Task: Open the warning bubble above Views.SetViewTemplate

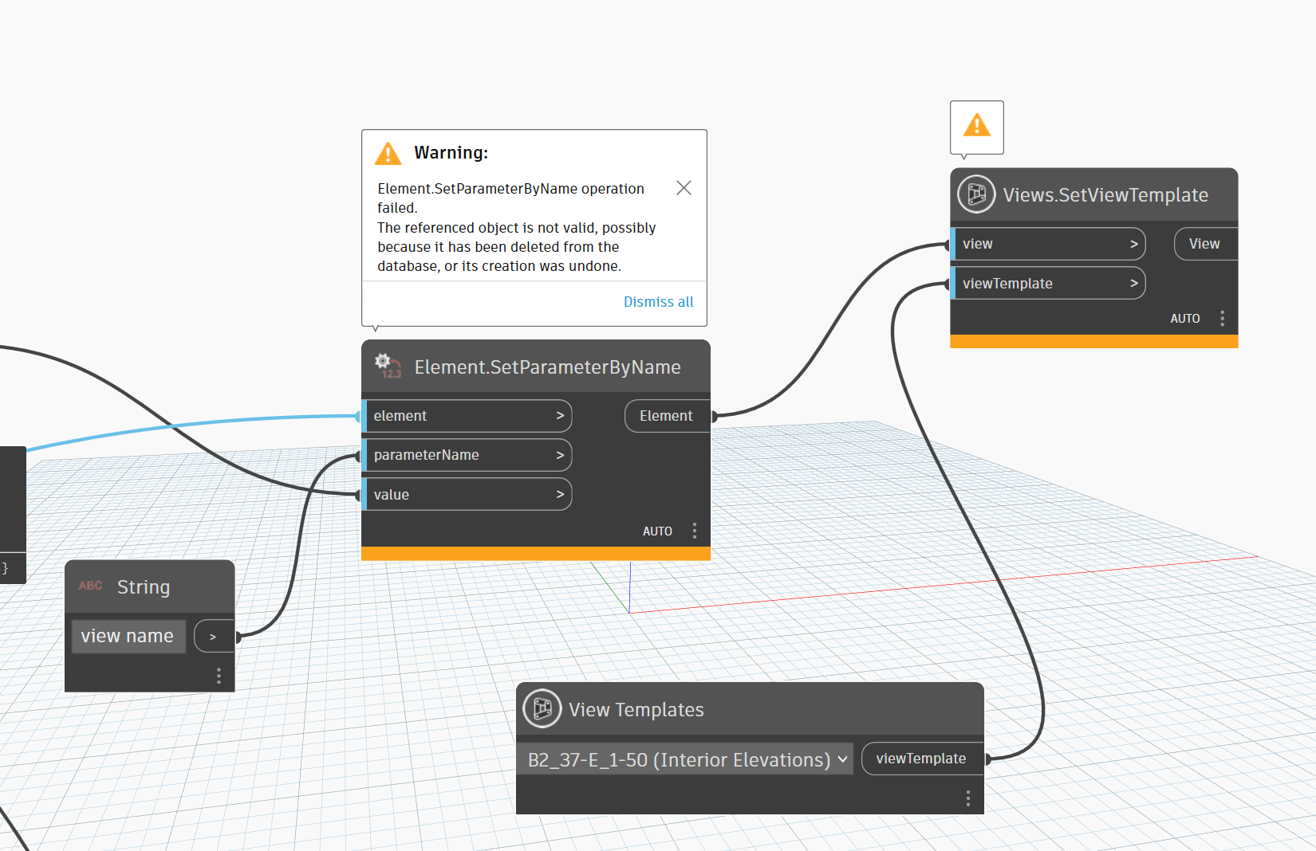Action: pos(977,127)
